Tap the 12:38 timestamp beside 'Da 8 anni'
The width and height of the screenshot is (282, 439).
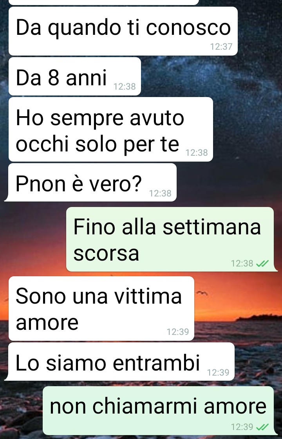tap(125, 86)
